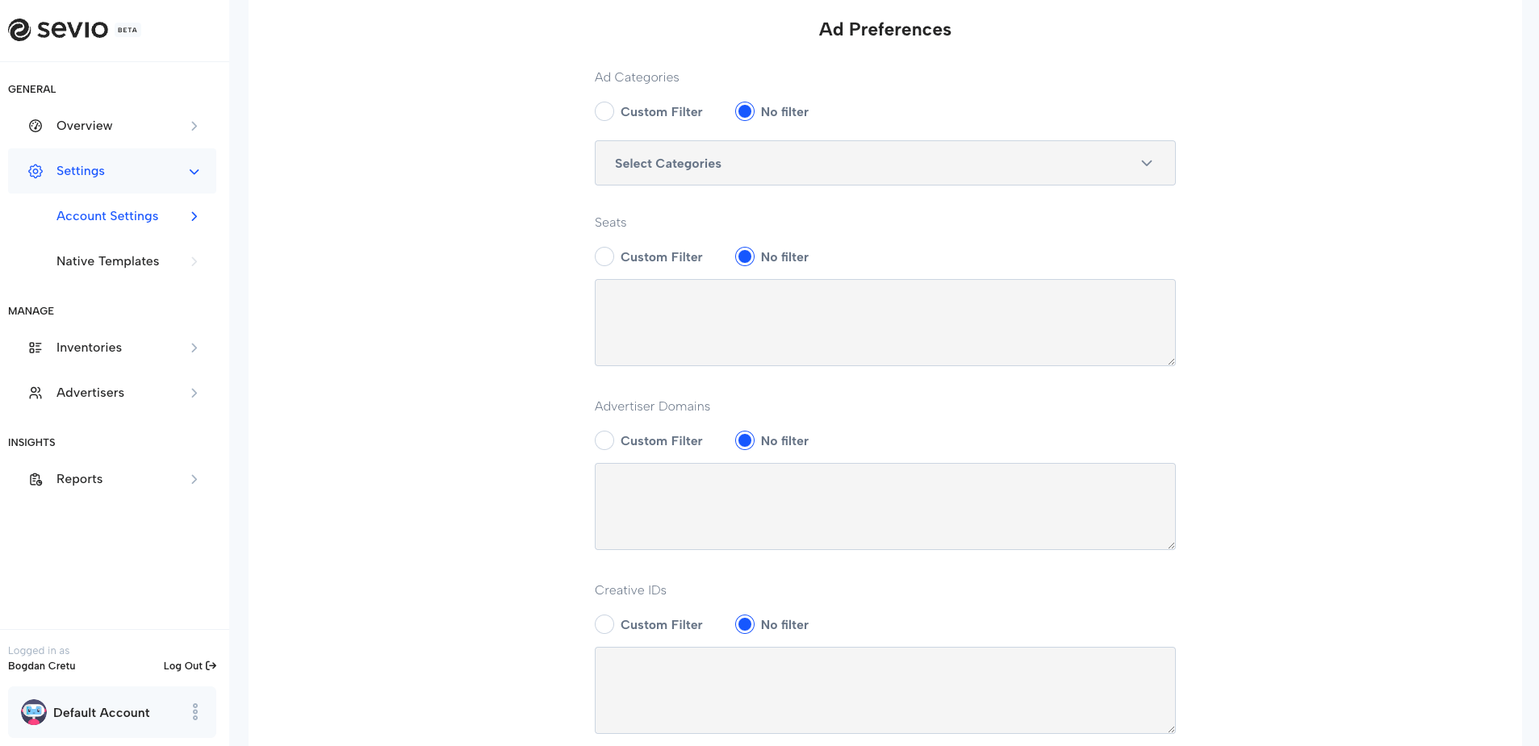Click the Default Account avatar

(33, 712)
